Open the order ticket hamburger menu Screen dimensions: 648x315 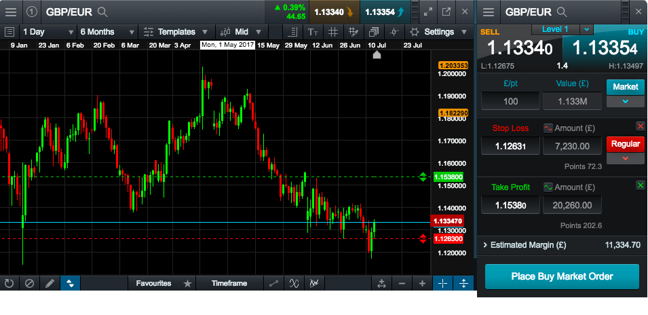[489, 12]
